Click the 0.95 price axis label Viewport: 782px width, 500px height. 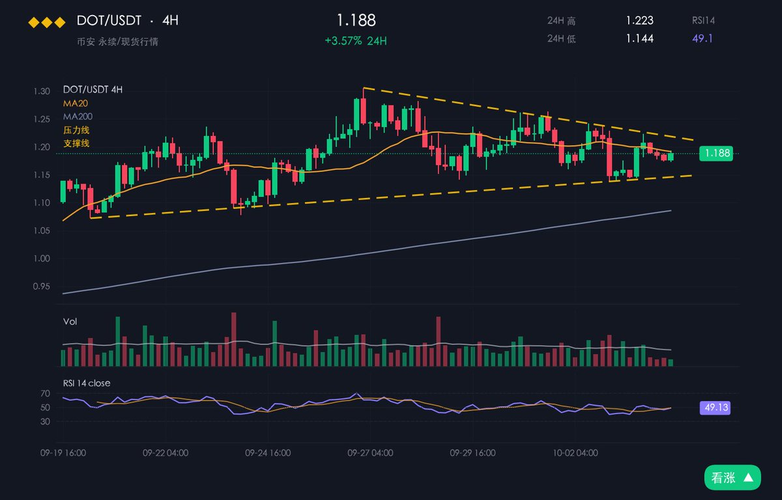pyautogui.click(x=42, y=287)
